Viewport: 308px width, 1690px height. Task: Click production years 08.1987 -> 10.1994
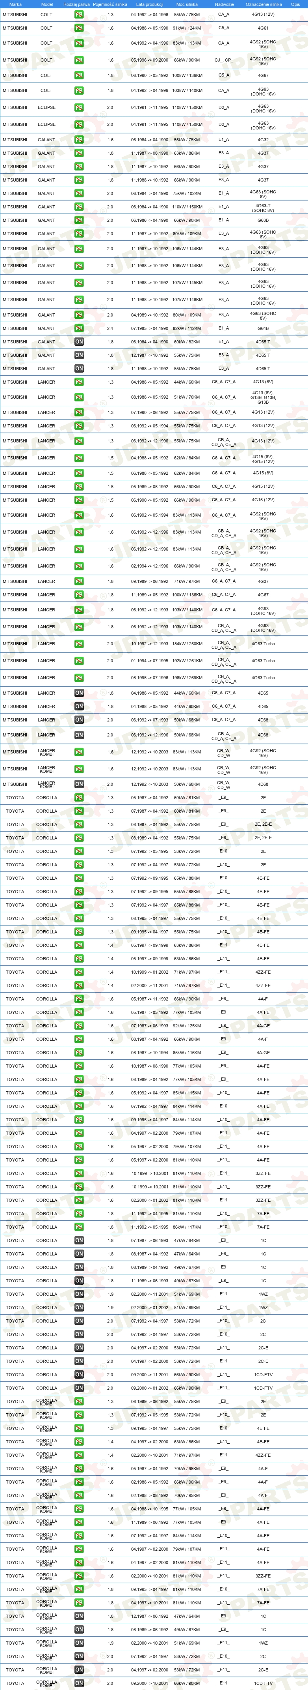pos(149,1052)
